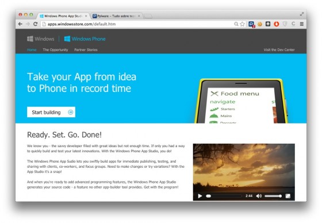
Task: Switch to the Windows Phone App Studio tab
Action: coord(63,16)
